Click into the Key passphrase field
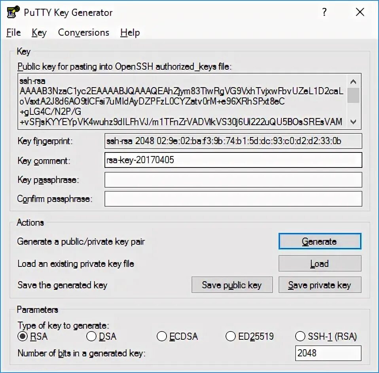379x373 pixels. tap(233, 180)
